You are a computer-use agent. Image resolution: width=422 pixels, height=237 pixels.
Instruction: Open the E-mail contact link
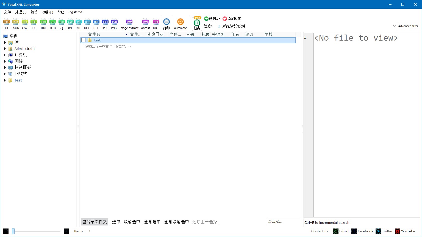pos(341,231)
